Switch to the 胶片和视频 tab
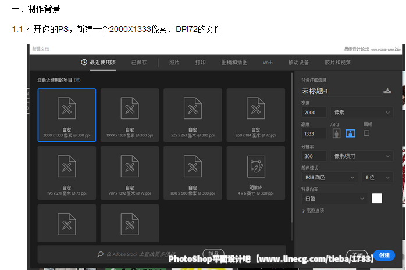The width and height of the screenshot is (406, 270). [337, 63]
